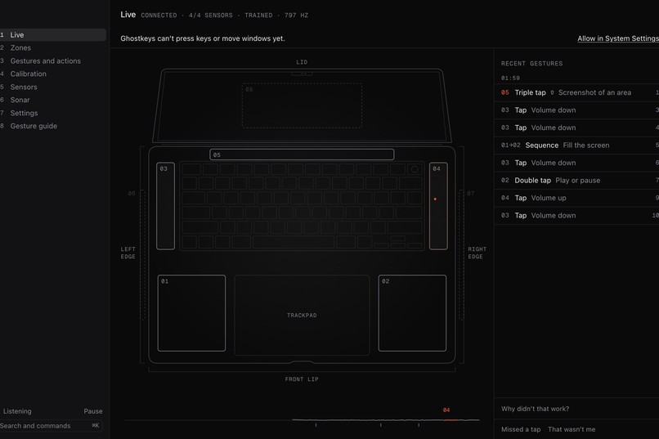The image size is (659, 439).
Task: Click the FRONT LIP label
Action: (x=302, y=379)
